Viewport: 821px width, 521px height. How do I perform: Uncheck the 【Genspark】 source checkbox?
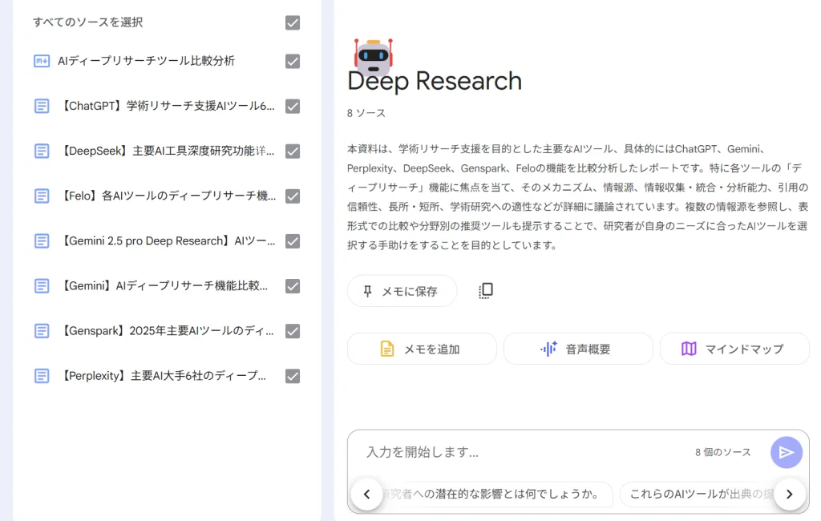click(x=293, y=332)
